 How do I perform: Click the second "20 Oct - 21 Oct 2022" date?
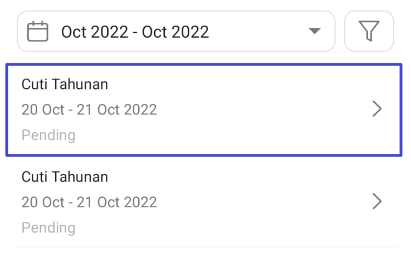click(89, 201)
